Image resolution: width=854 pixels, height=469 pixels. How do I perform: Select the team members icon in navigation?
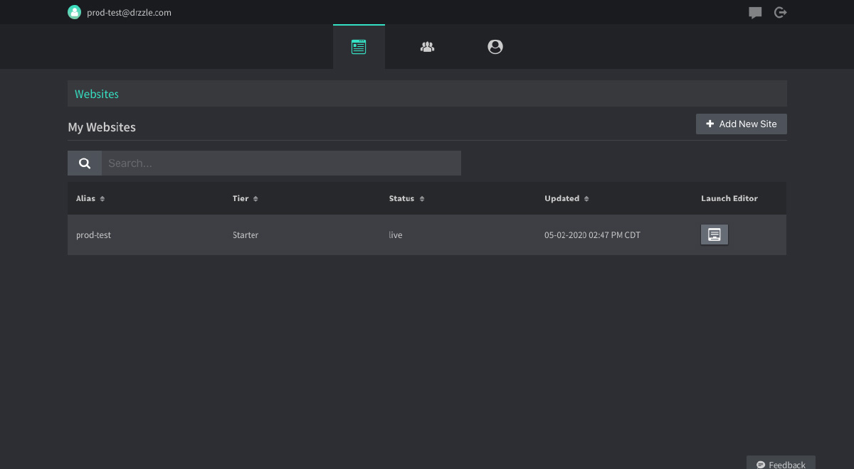pos(427,46)
